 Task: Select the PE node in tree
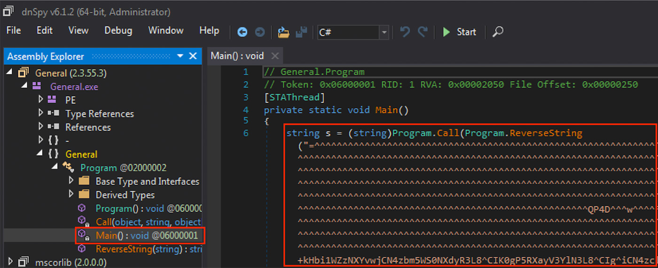[70, 100]
